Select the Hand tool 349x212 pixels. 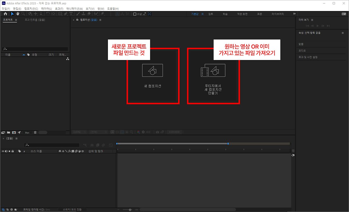pos(17,14)
